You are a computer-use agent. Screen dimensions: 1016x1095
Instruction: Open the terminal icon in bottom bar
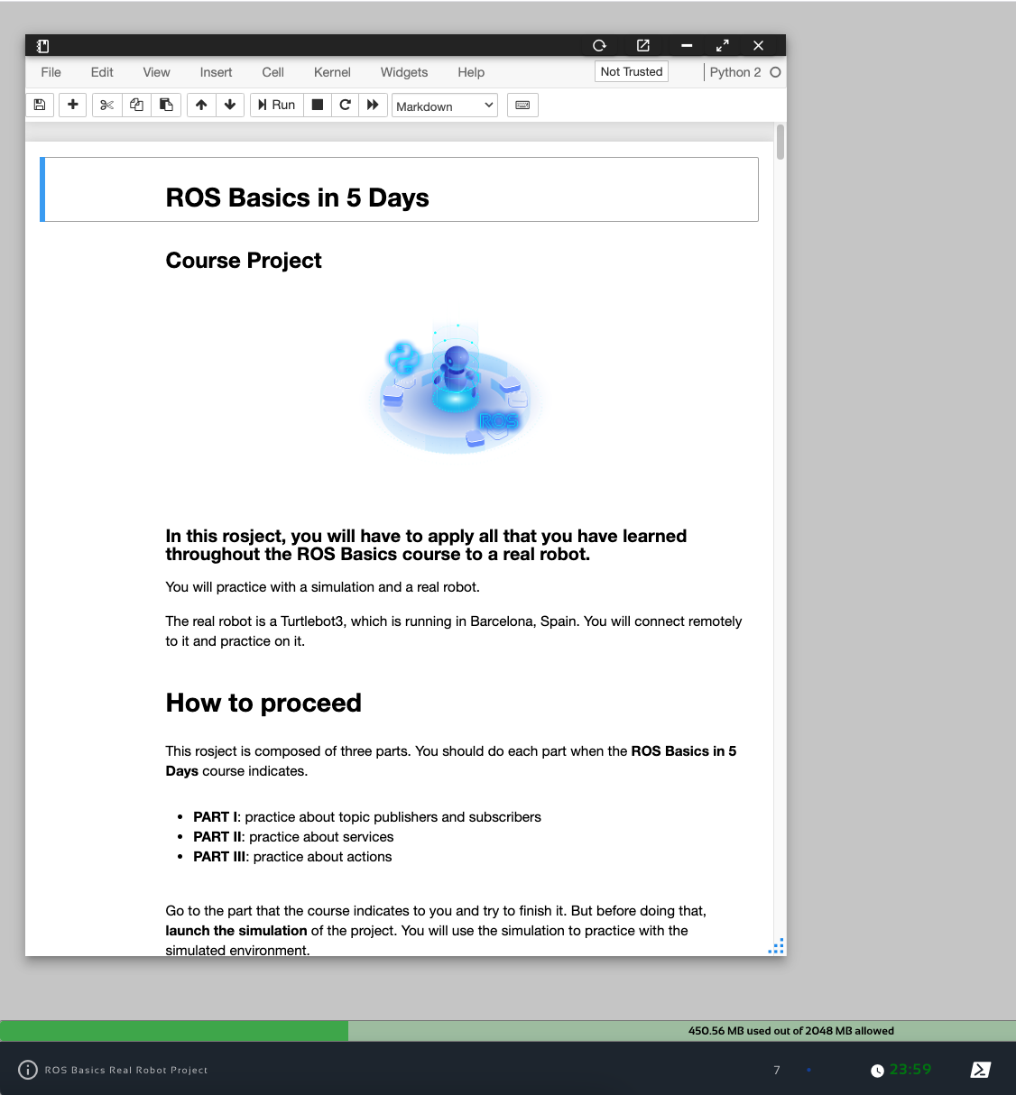click(x=980, y=1070)
